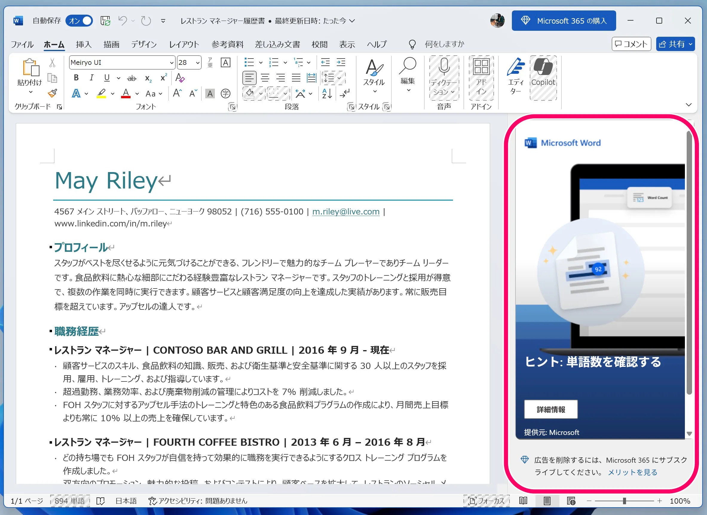Viewport: 707px width, 515px height.
Task: Expand the Styles (スタイル) gallery dropdown
Action: 374,91
